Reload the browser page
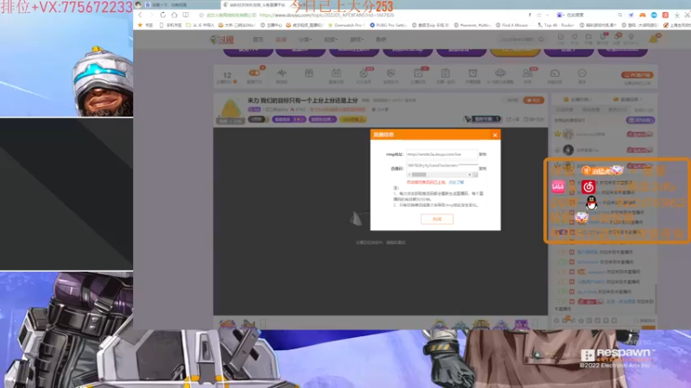691x388 pixels. pos(163,15)
